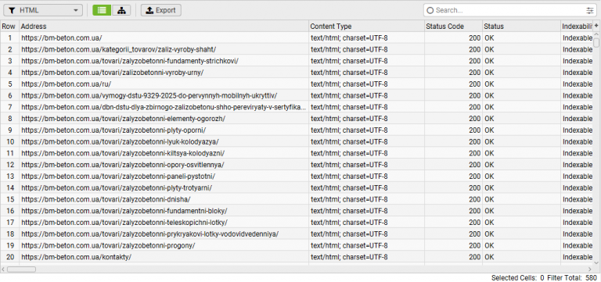Screen dimensions: 601x282
Task: Select the zalyzobetonni-fundamenty-strichkovi URL
Action: coord(130,61)
